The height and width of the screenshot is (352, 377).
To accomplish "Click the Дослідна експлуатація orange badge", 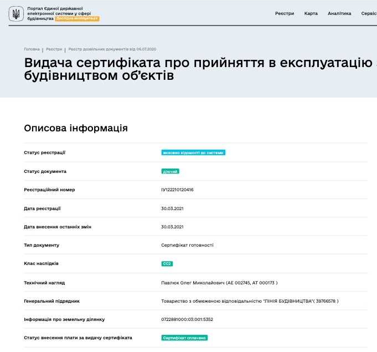I will (x=77, y=18).
